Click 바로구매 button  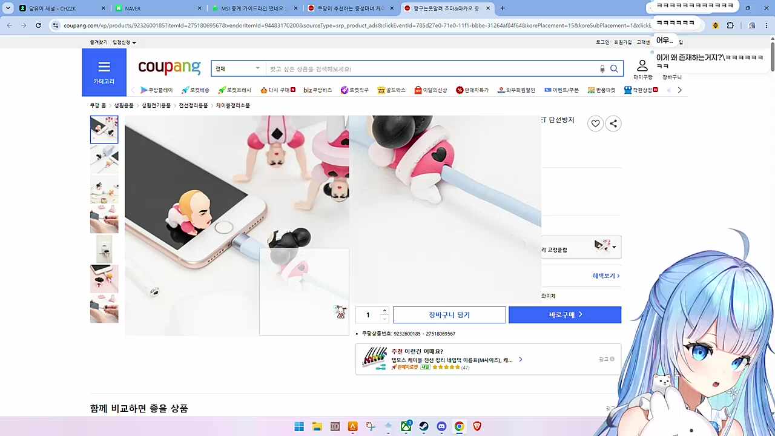(x=565, y=315)
